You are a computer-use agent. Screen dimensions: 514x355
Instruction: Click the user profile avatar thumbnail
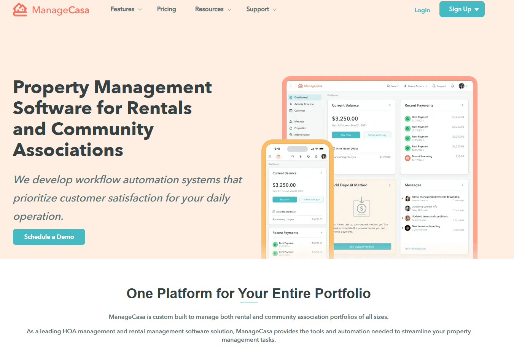click(461, 86)
